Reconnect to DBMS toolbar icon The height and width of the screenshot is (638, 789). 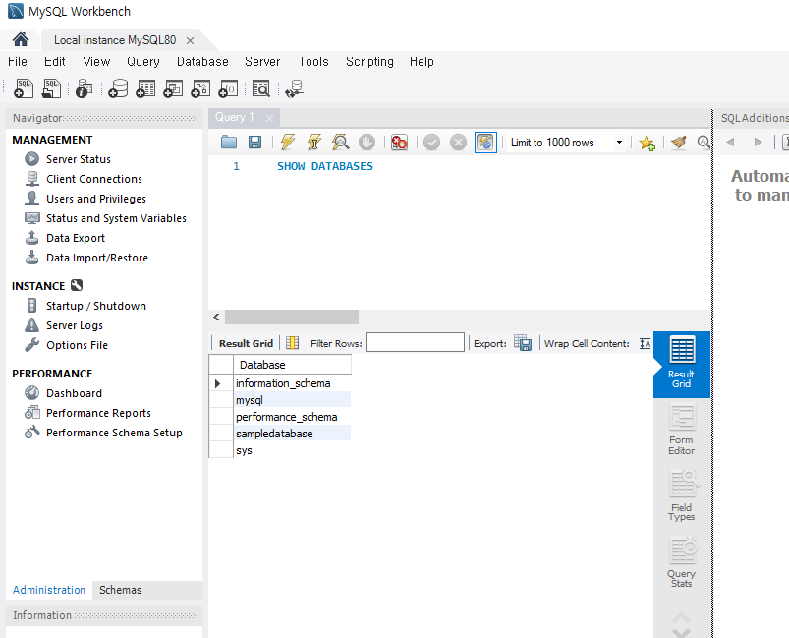click(294, 88)
